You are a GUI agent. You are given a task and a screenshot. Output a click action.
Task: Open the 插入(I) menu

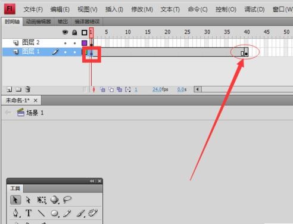[114, 10]
